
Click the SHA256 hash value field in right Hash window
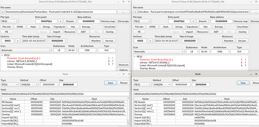196,94
